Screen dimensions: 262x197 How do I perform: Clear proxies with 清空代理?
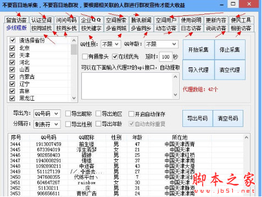230,69
